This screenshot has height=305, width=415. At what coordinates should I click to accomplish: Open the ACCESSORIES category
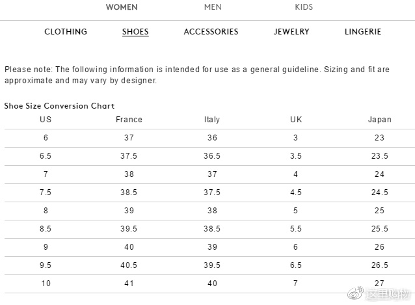click(211, 31)
